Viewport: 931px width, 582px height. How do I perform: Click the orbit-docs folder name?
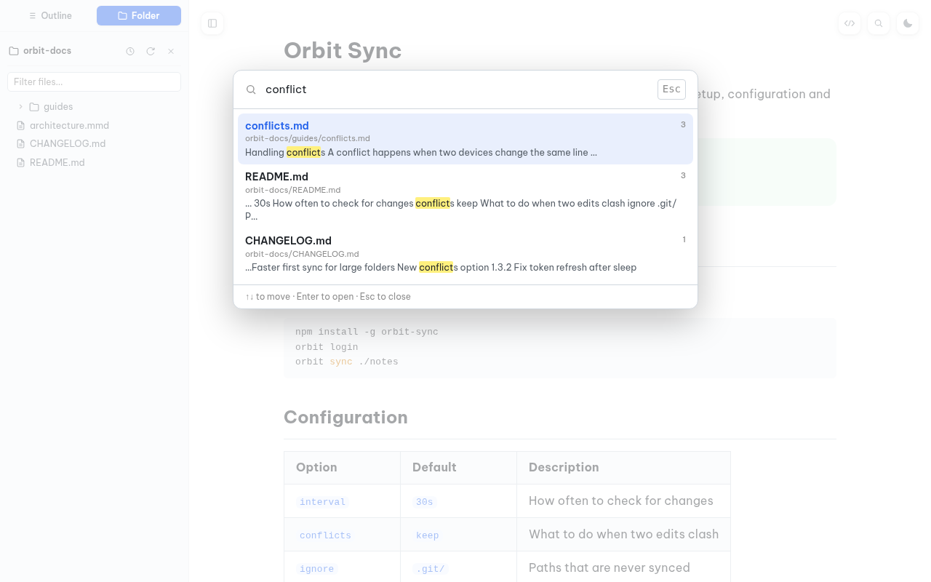coord(47,51)
